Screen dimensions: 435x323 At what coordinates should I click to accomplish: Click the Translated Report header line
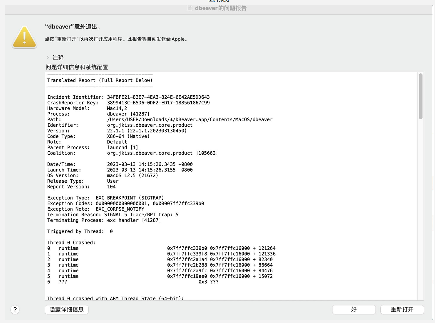(x=100, y=80)
